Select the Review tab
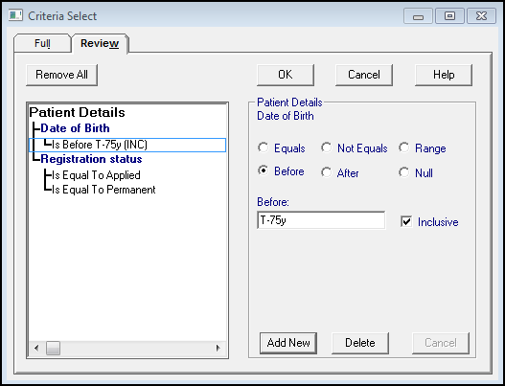The width and height of the screenshot is (505, 386). (x=100, y=43)
